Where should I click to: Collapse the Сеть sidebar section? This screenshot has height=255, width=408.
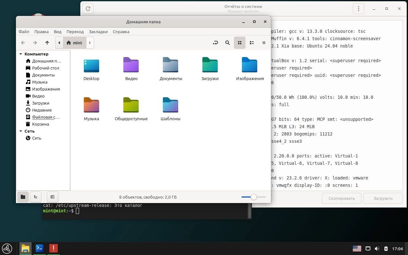point(21,131)
